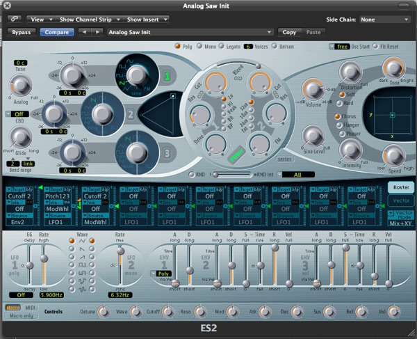Click the link chain icon button
417x339 pixels.
[x=15, y=19]
